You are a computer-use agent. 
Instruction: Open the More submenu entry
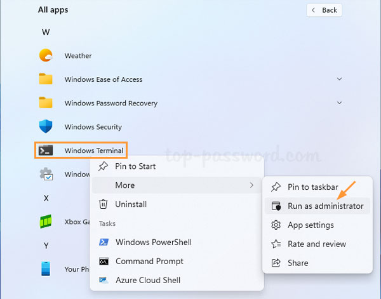(177, 185)
